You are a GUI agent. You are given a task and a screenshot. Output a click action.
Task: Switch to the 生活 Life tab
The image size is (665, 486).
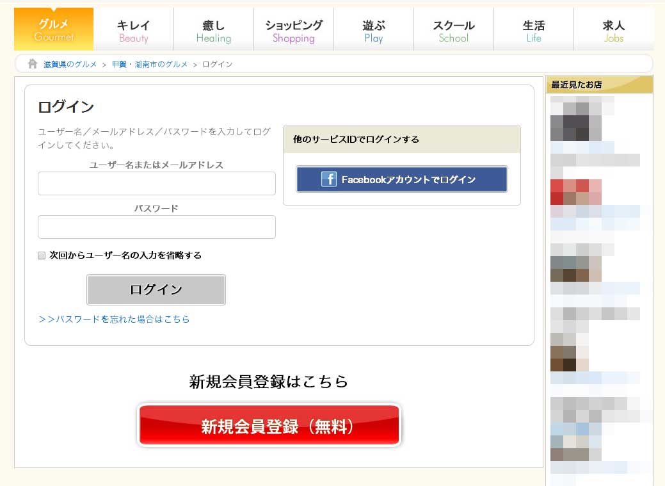pyautogui.click(x=534, y=31)
